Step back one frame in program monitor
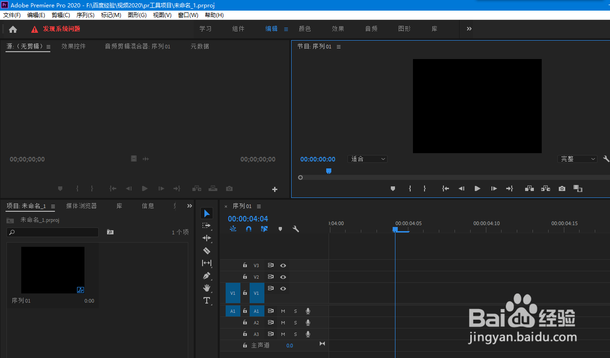 (461, 189)
